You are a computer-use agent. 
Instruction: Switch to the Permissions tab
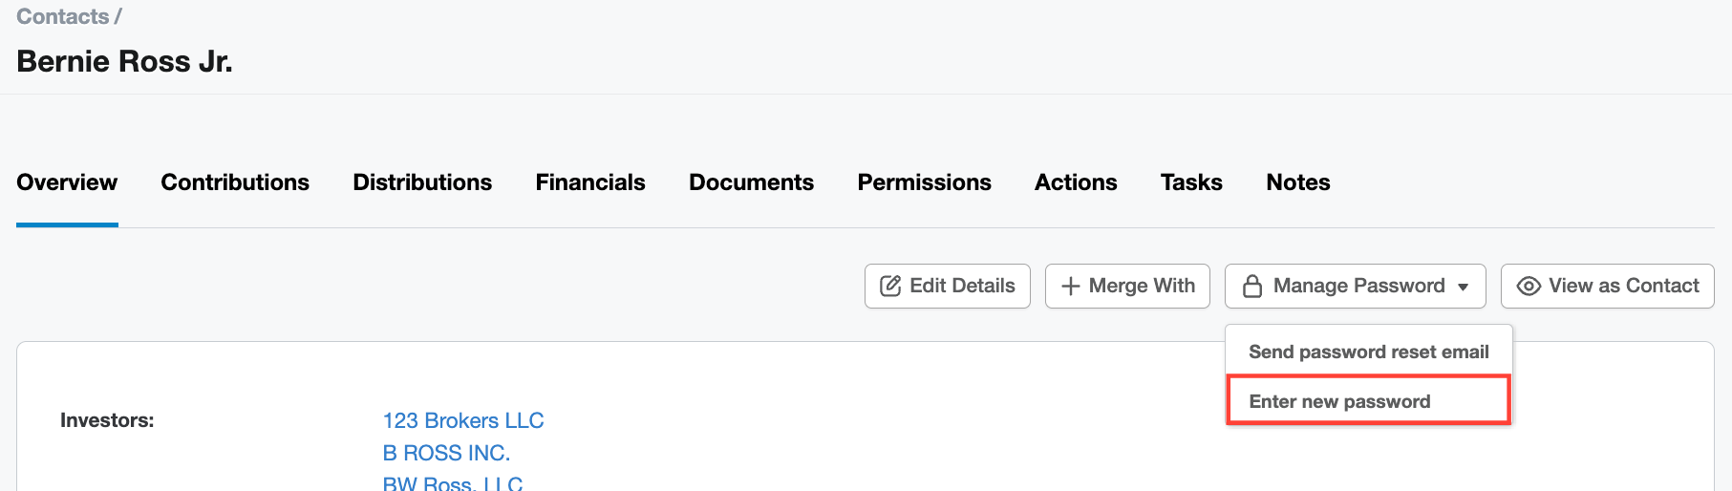coord(924,182)
